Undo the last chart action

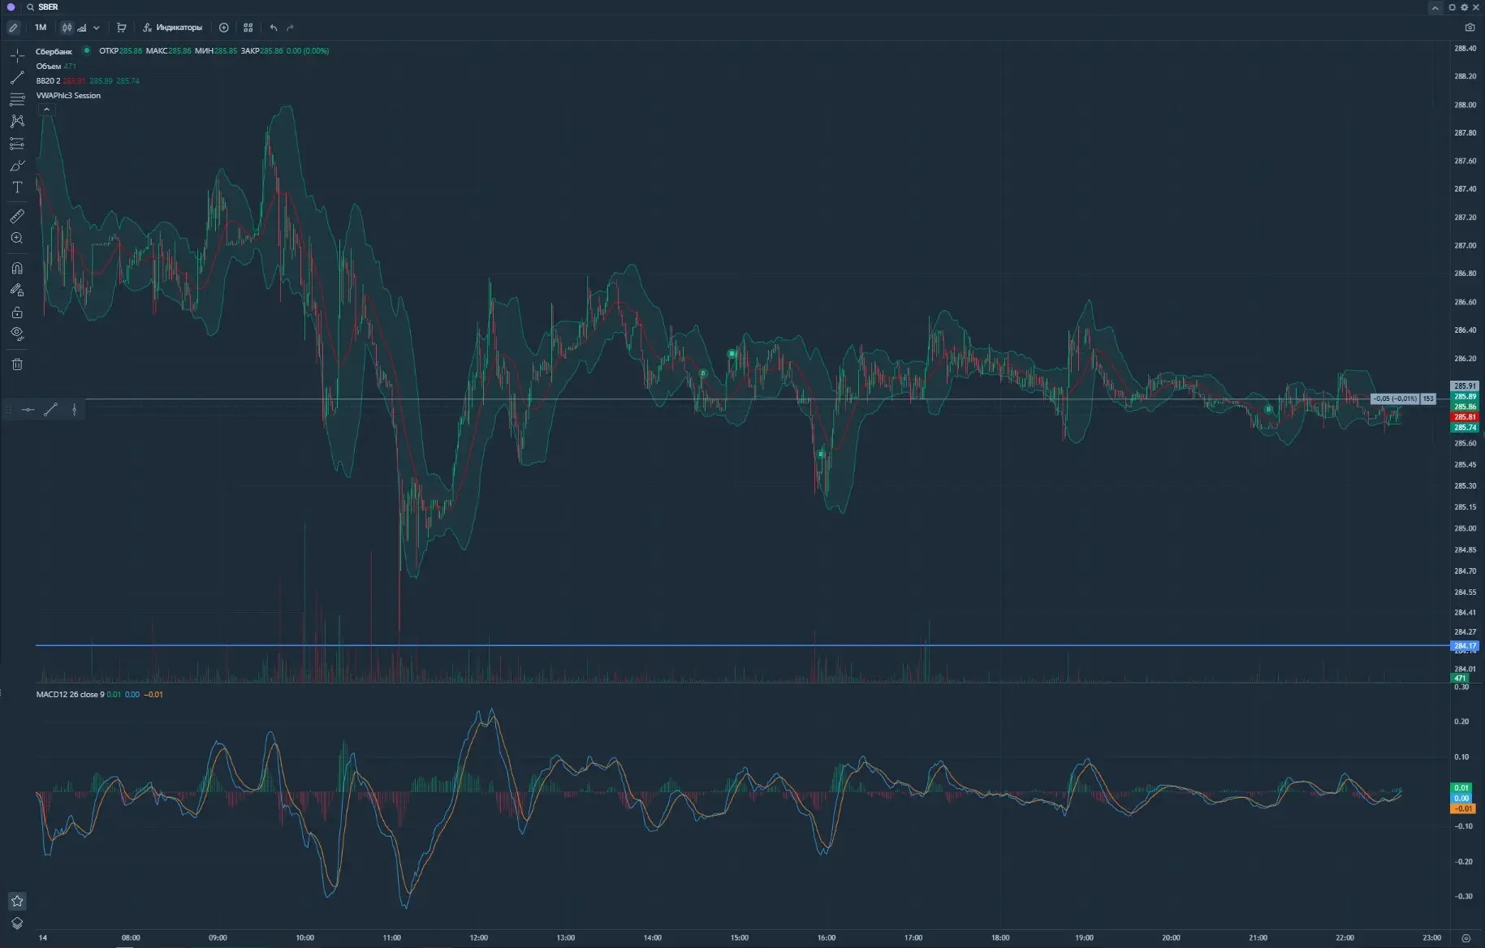tap(274, 28)
